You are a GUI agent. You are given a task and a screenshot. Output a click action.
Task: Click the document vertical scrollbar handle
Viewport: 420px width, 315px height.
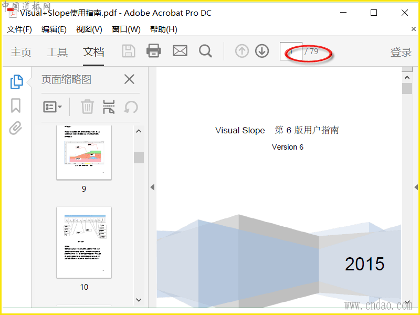click(407, 88)
